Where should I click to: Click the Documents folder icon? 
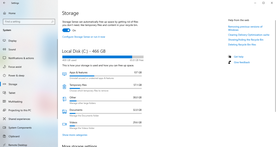coord(64,112)
